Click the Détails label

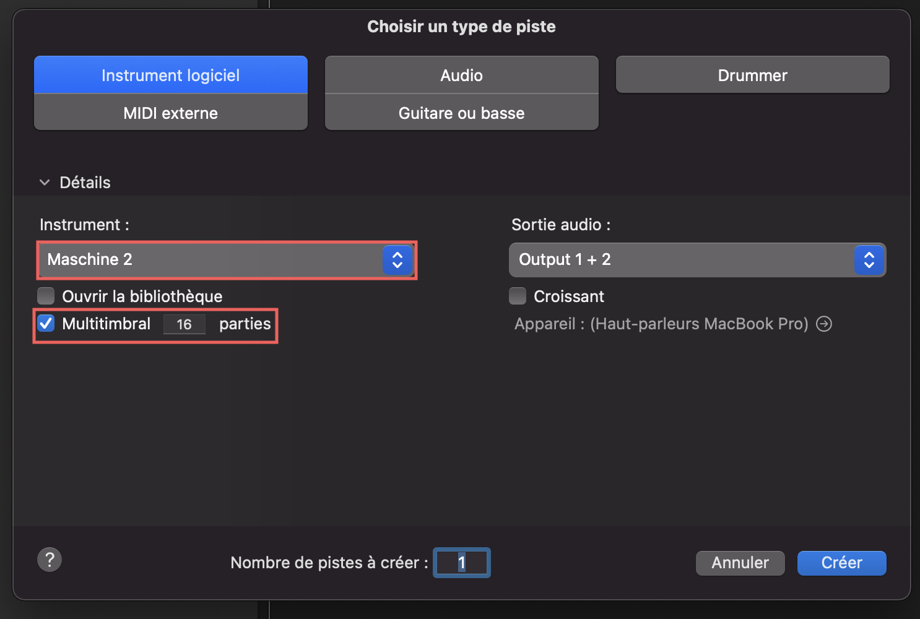click(x=85, y=183)
